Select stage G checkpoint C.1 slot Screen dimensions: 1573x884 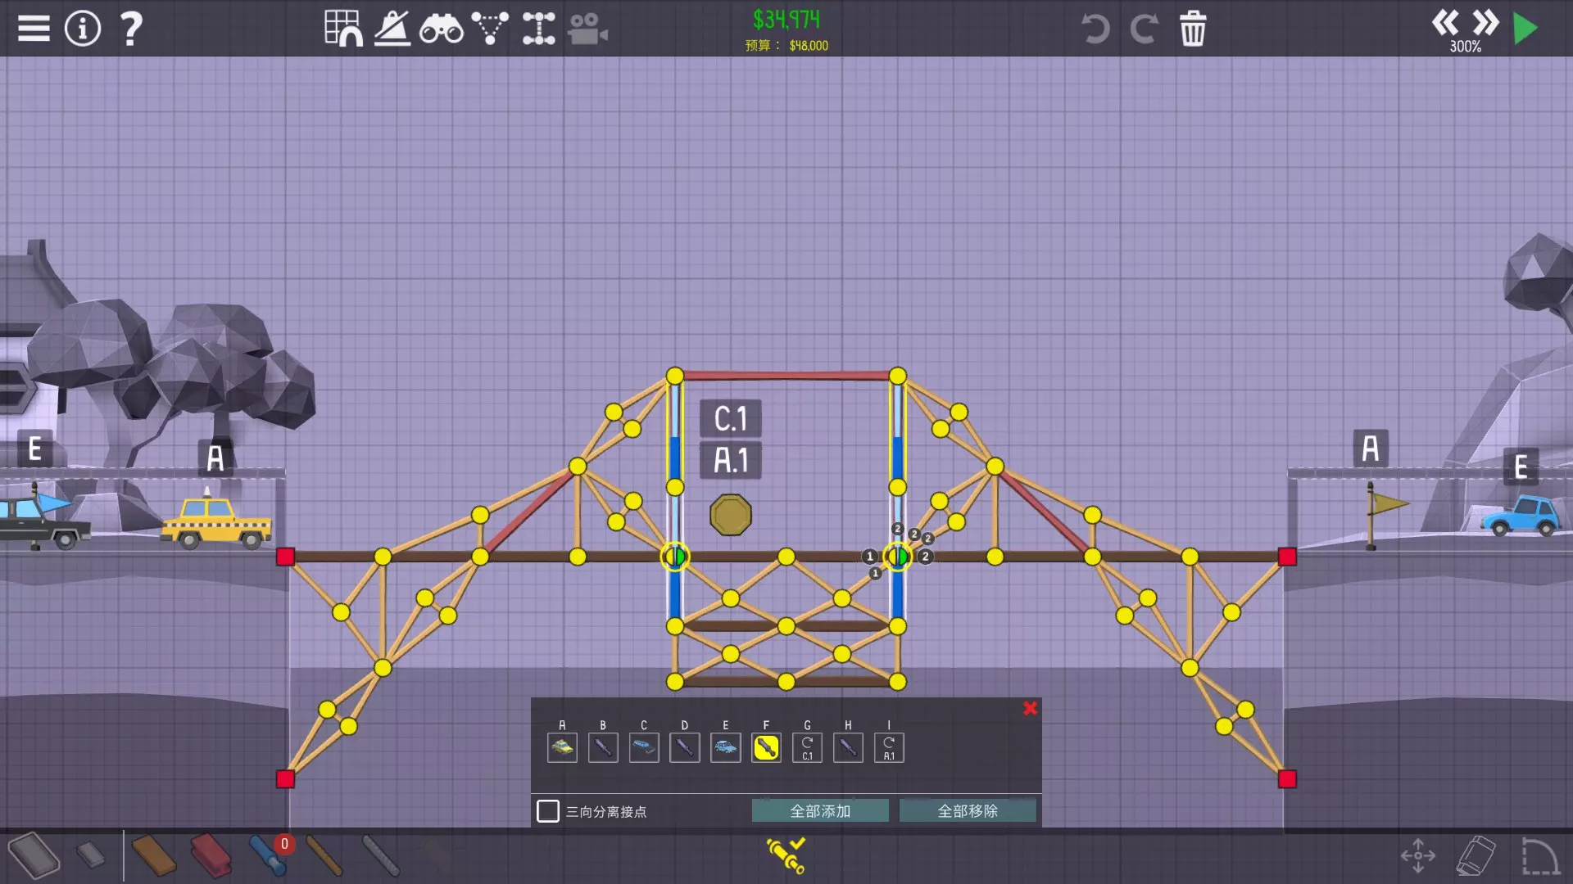coord(807,747)
